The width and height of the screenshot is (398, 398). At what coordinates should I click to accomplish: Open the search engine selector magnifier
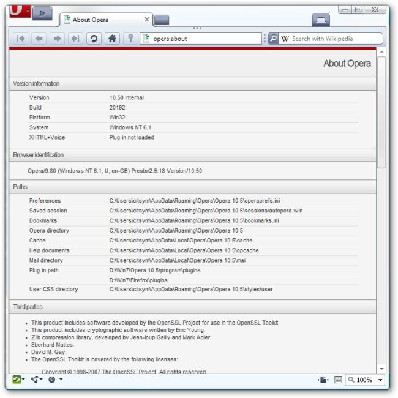273,39
